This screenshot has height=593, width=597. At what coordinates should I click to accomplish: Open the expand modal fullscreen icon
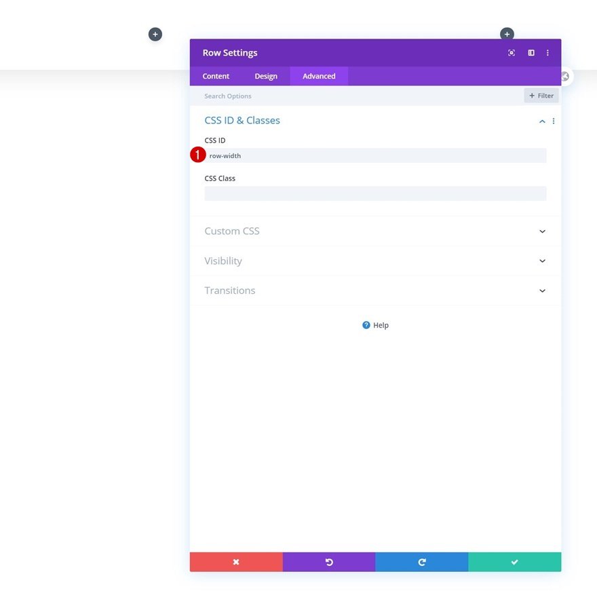[x=512, y=53]
